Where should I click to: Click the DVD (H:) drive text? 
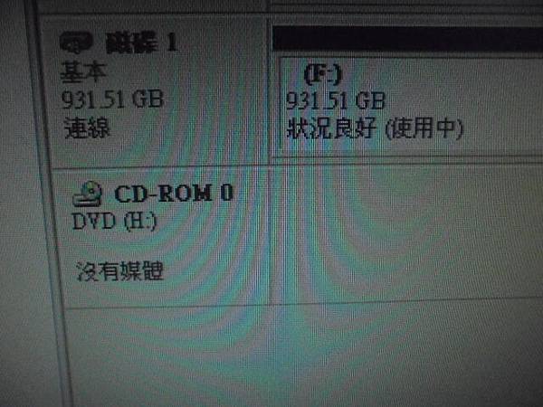(x=115, y=221)
